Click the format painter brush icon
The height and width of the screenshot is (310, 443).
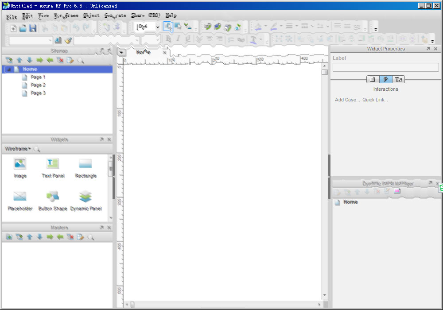coord(68,40)
